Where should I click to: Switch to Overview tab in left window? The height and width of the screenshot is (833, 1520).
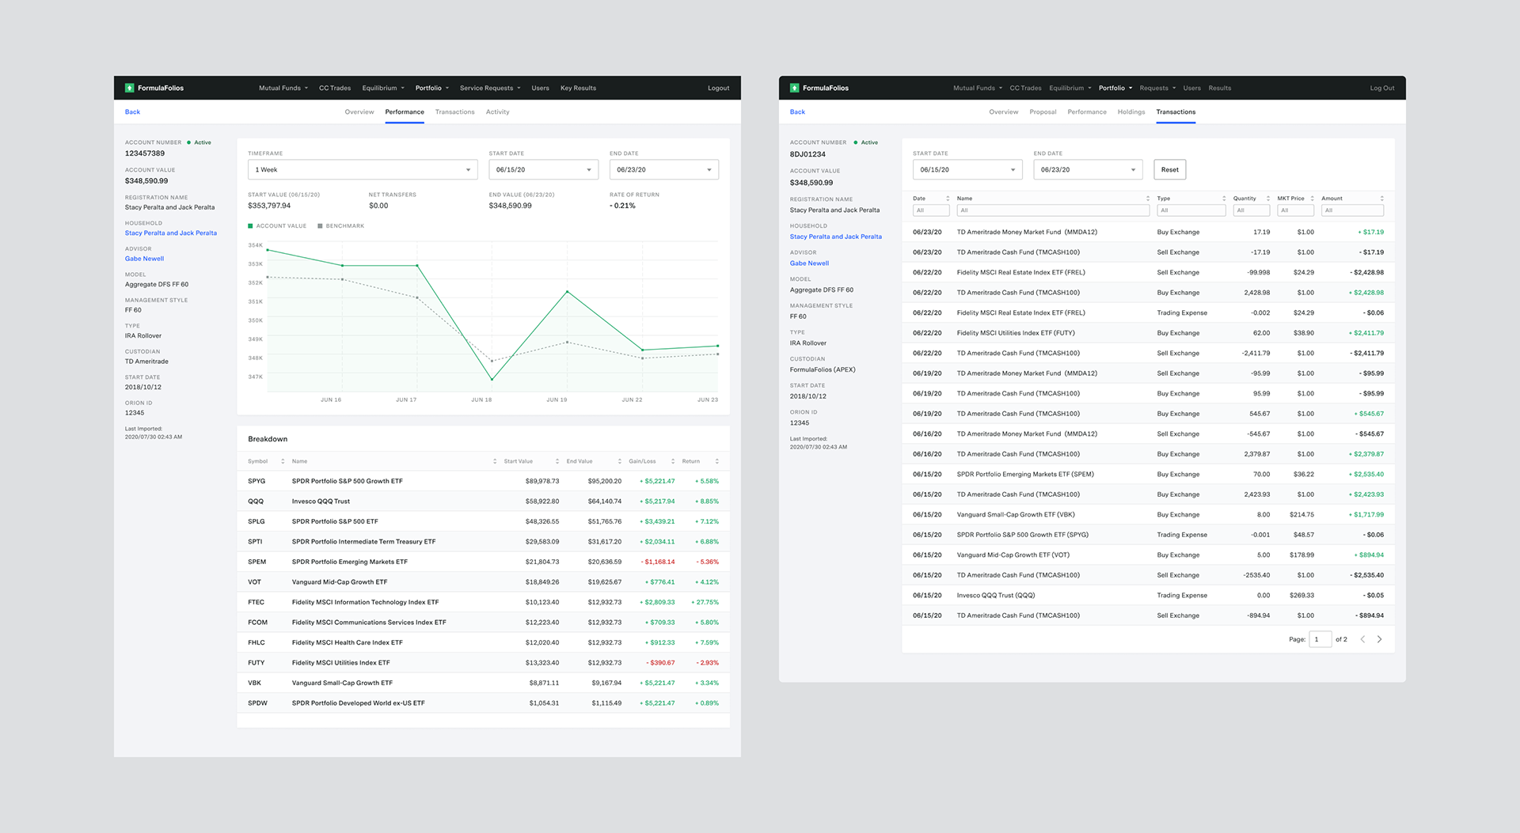coord(359,112)
